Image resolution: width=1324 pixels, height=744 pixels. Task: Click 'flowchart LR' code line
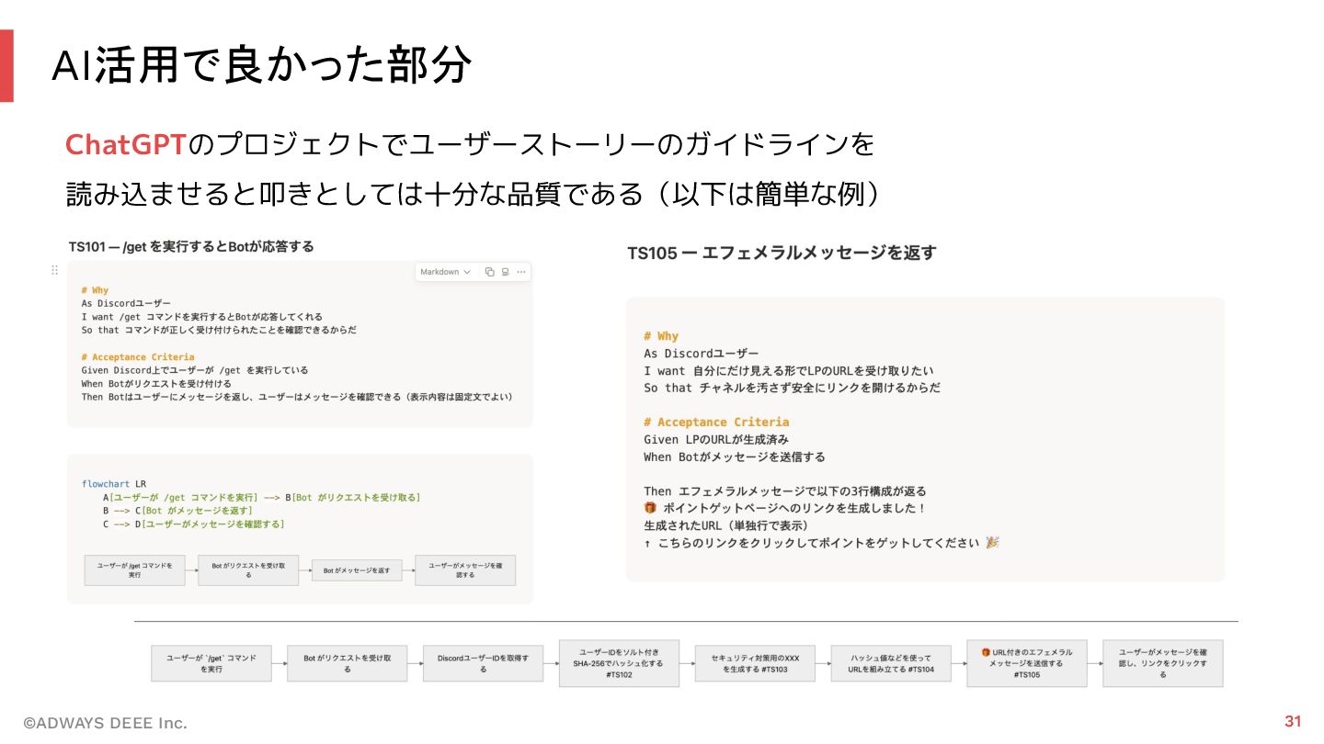pyautogui.click(x=114, y=484)
